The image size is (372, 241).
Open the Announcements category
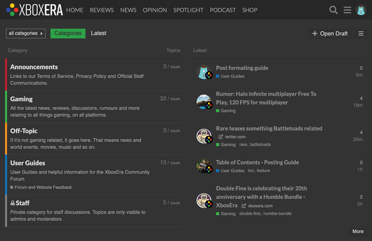pyautogui.click(x=34, y=67)
